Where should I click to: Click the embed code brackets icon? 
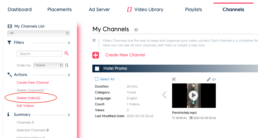(x=214, y=79)
